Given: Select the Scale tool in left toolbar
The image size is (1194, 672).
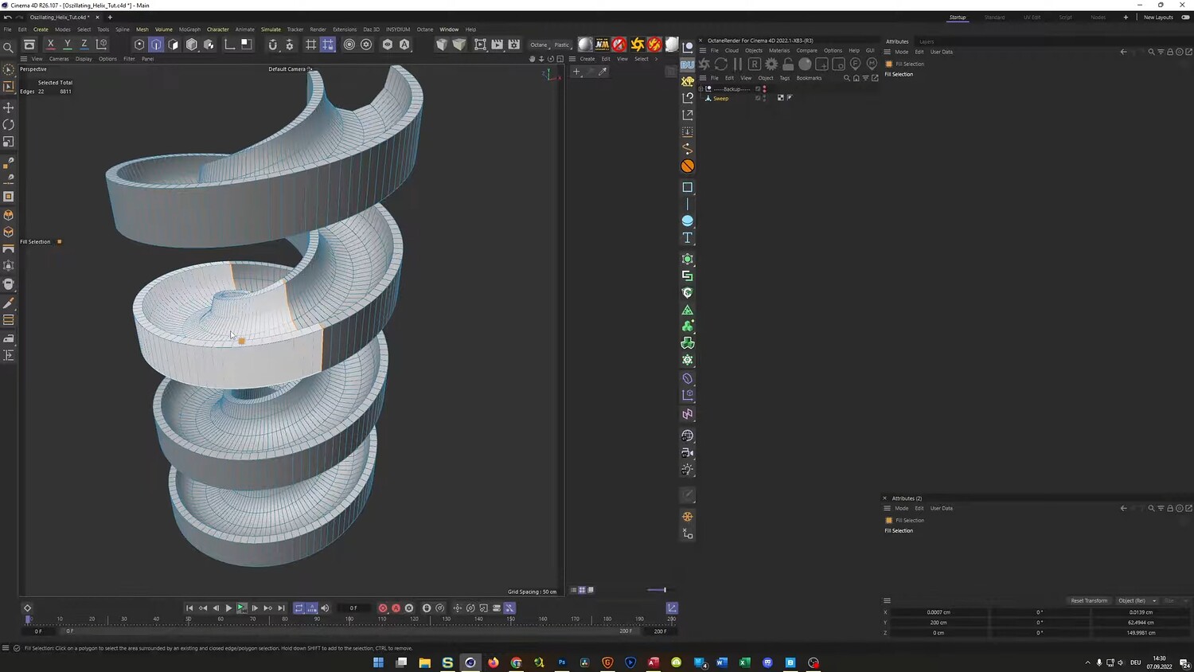Looking at the screenshot, I should pos(9,142).
